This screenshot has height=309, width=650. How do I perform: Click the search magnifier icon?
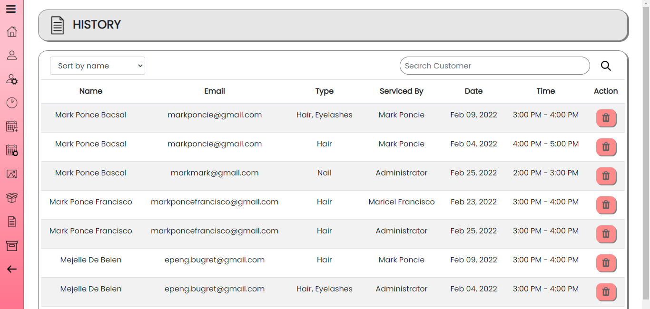click(606, 66)
